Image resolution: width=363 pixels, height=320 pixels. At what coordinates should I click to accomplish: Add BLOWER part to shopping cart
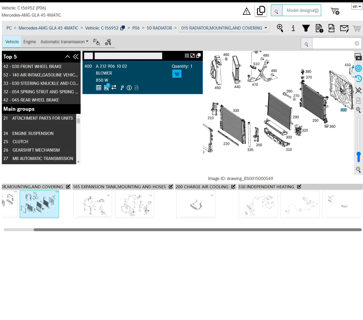pyautogui.click(x=177, y=74)
